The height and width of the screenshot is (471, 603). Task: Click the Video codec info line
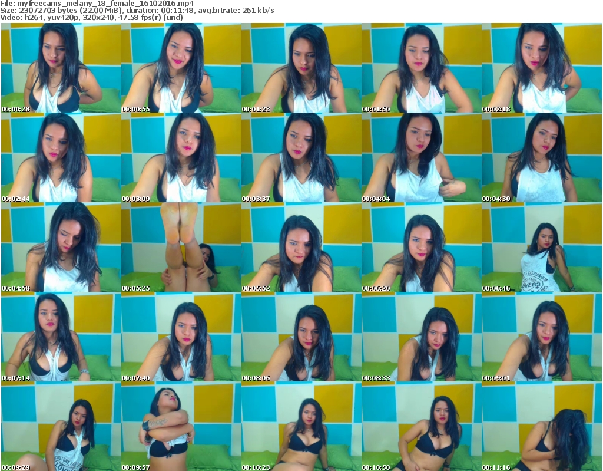91,18
